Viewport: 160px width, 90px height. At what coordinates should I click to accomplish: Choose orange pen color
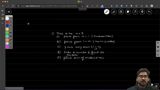(x=7, y=40)
